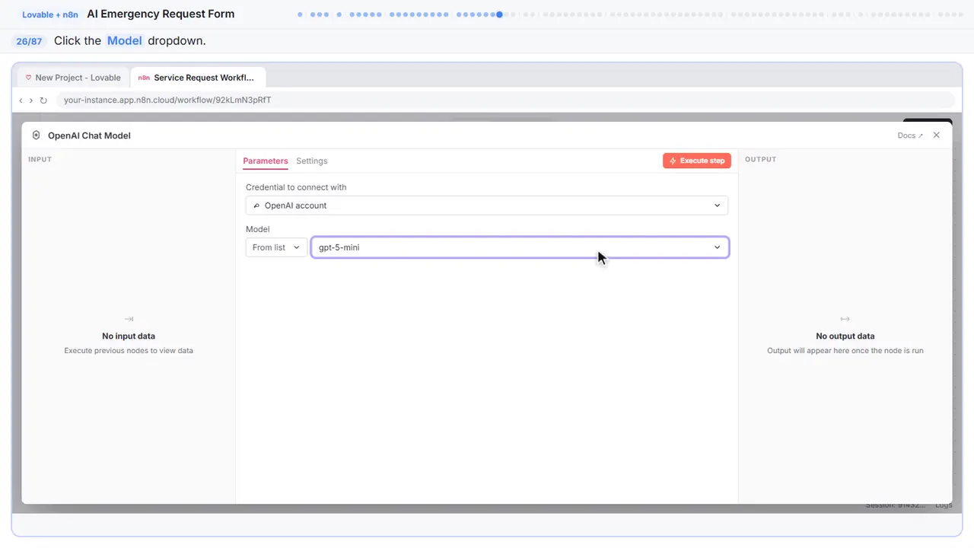
Task: Select the Parameters tab
Action: (x=266, y=161)
